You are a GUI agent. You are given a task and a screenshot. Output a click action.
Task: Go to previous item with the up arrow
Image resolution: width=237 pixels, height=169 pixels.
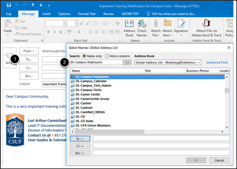(x=33, y=5)
